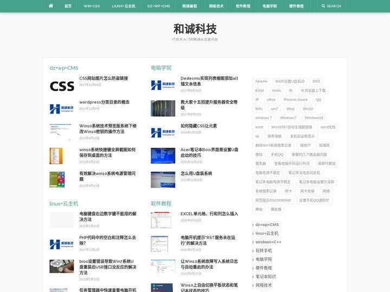The height and width of the screenshot is (292, 390).
Task: Open the 电脑学院 section heading
Action: coord(161,68)
